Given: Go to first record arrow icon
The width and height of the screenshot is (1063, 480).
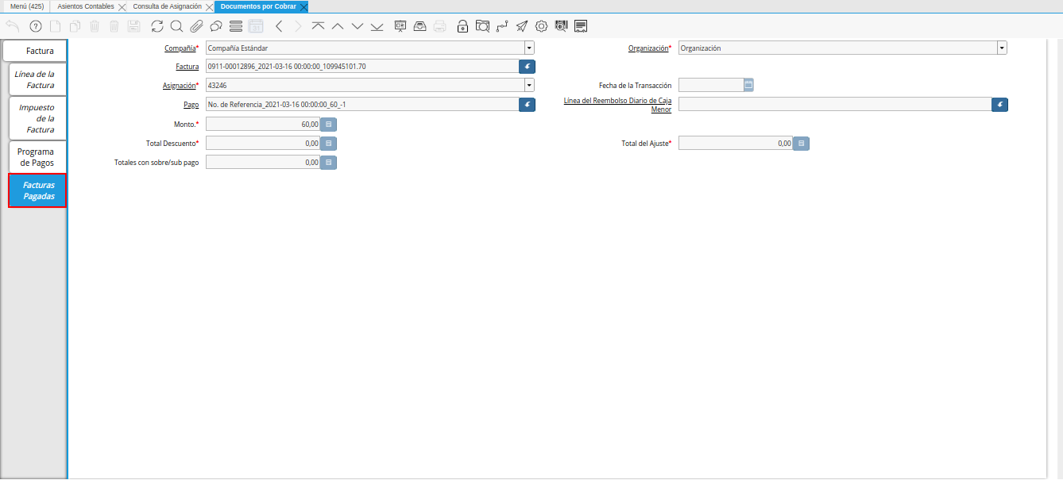Looking at the screenshot, I should coord(318,26).
